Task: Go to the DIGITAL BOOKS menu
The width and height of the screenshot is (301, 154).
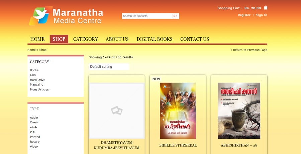Action: coord(155,39)
